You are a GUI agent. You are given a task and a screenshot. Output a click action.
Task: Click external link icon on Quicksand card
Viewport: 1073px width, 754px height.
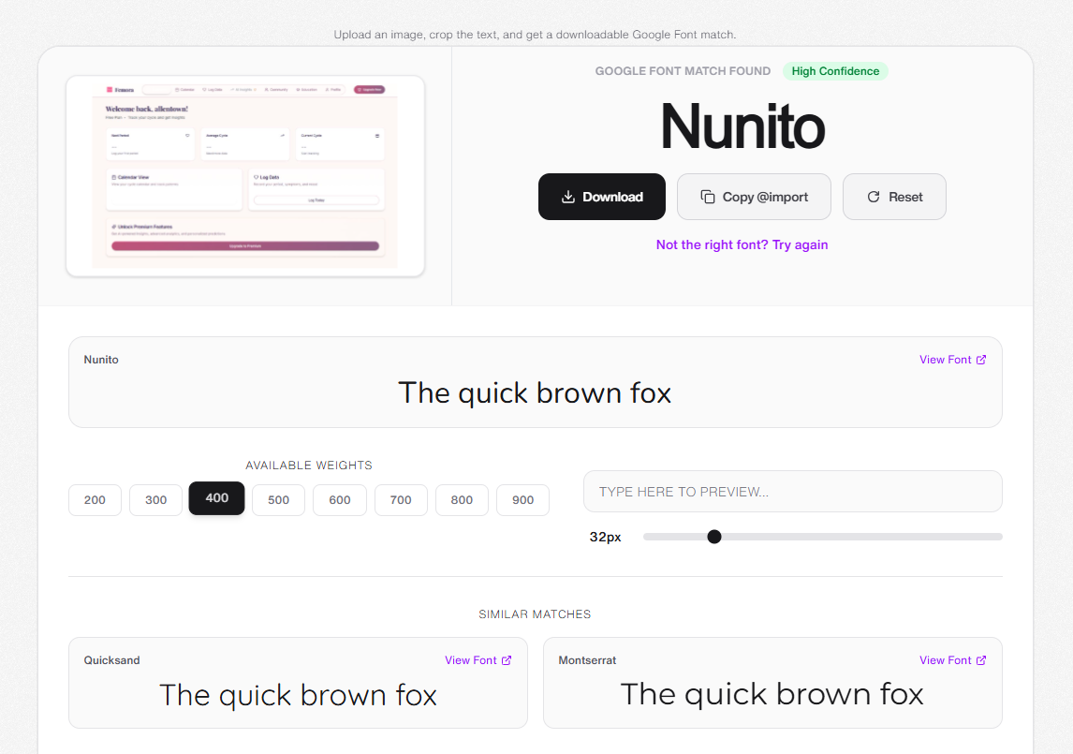[507, 660]
